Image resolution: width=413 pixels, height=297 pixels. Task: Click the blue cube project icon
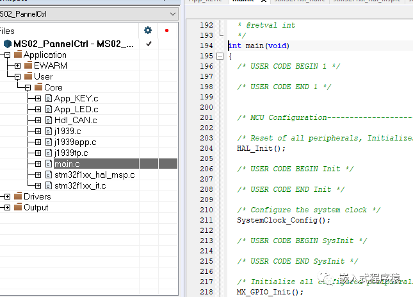point(8,44)
